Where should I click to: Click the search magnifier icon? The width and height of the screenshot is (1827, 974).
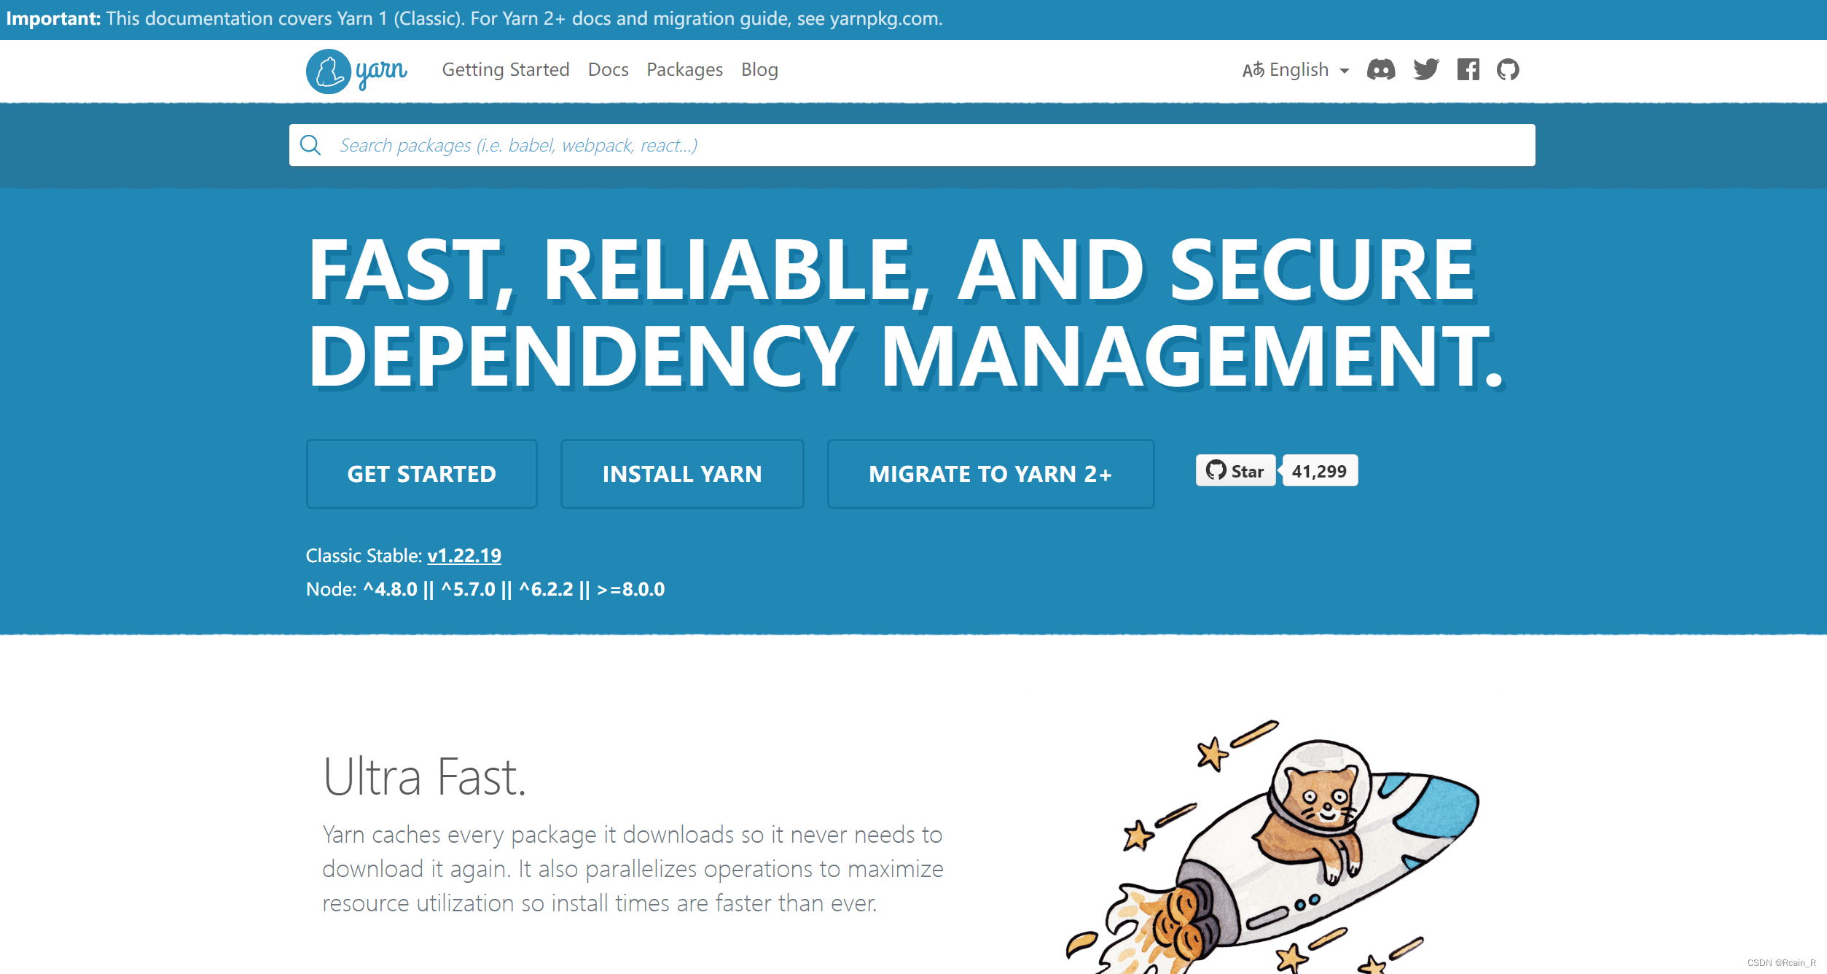(x=310, y=145)
